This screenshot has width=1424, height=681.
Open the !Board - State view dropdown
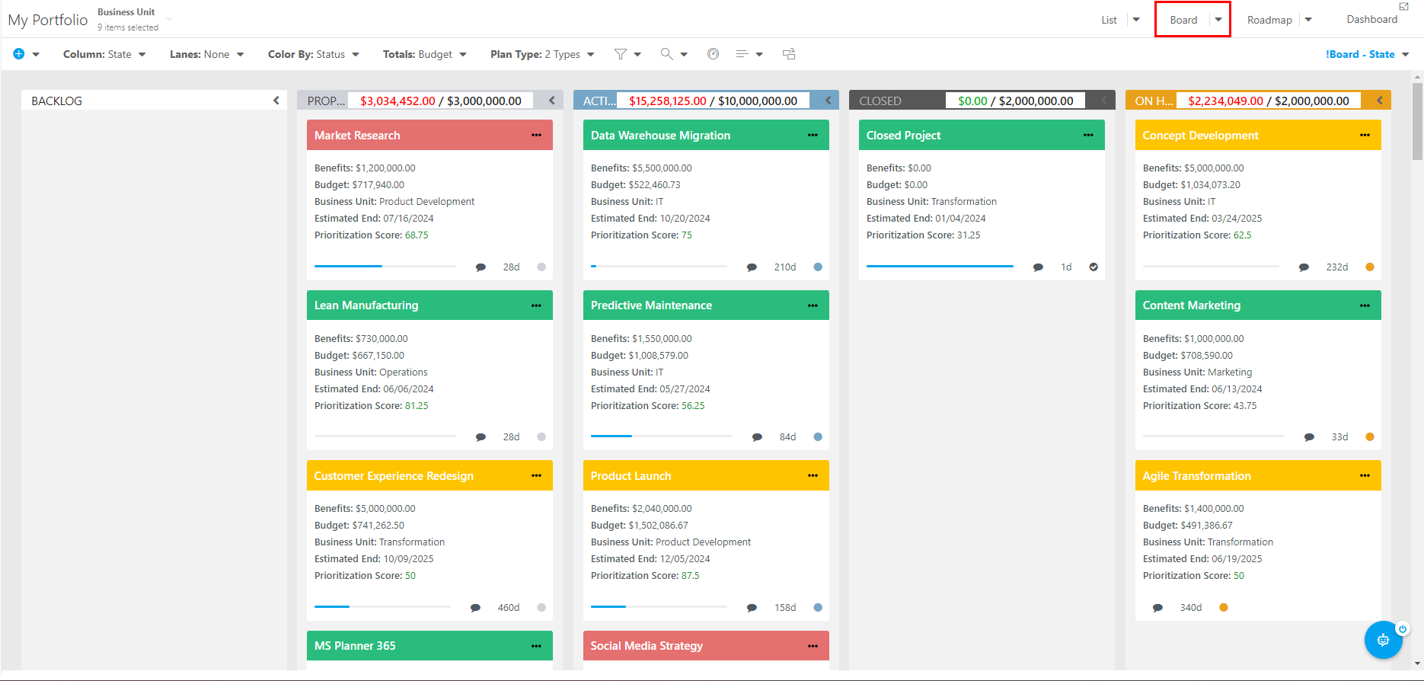(1368, 54)
